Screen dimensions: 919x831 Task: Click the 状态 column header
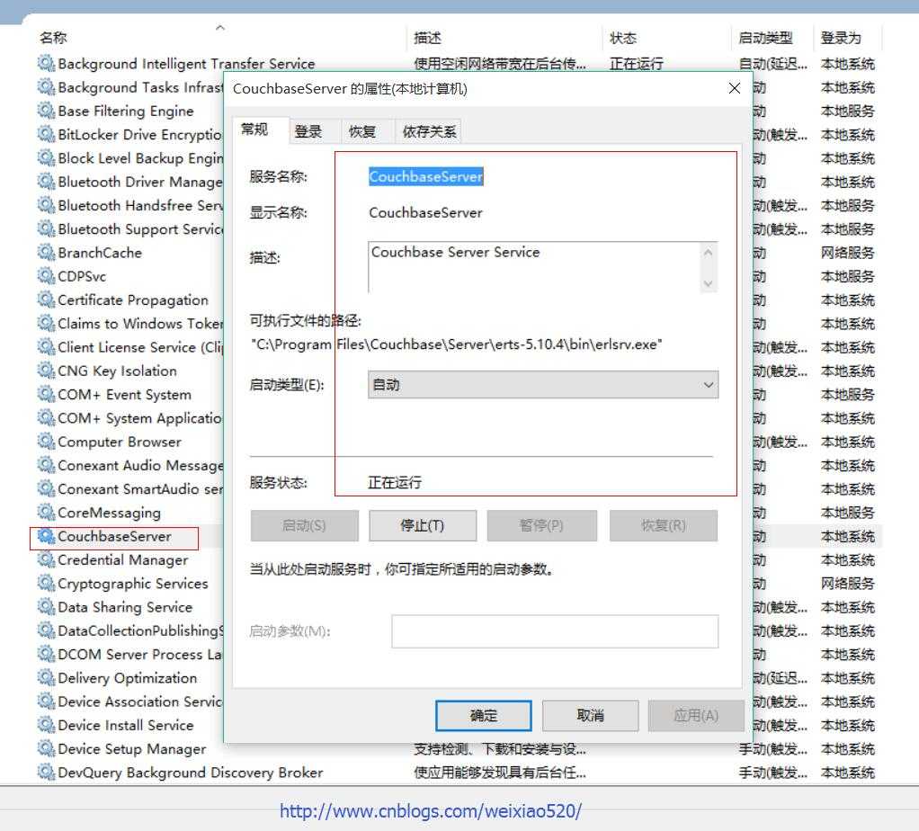coord(666,38)
